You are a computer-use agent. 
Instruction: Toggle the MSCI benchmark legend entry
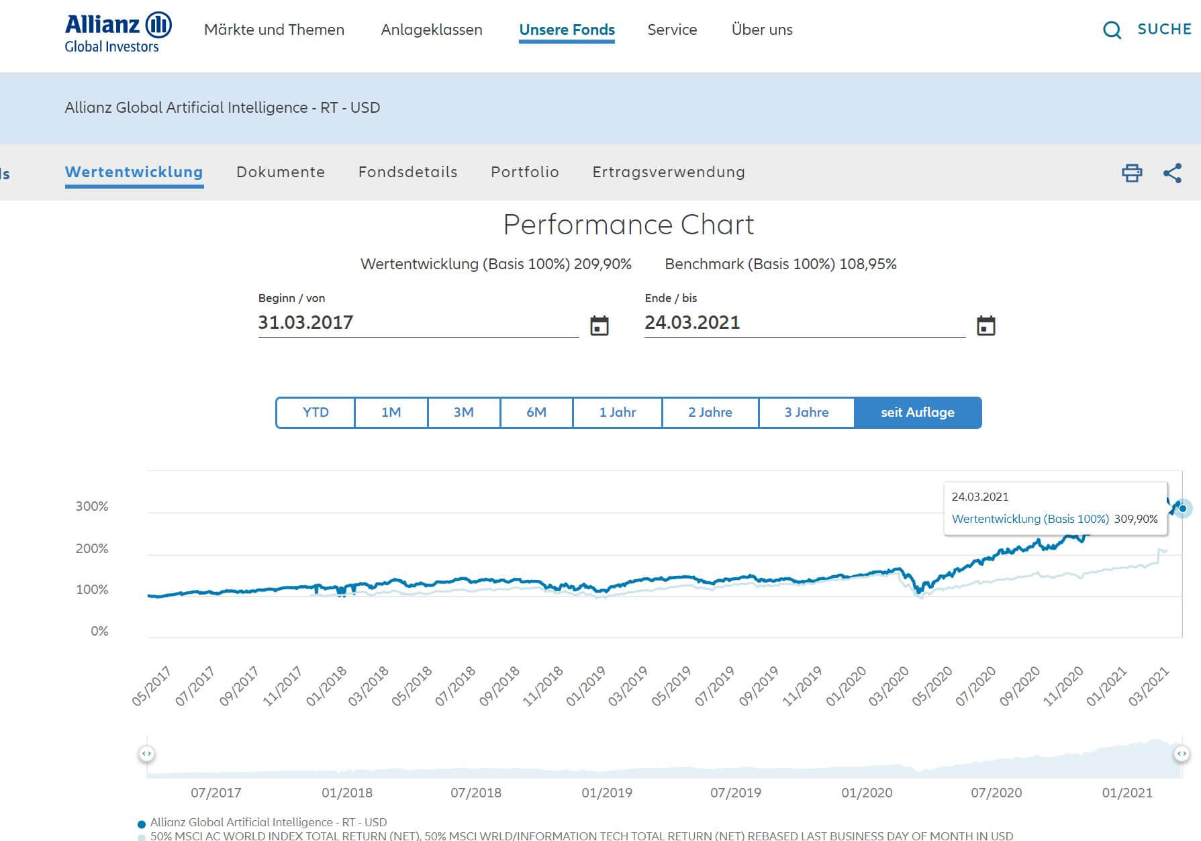pyautogui.click(x=575, y=836)
